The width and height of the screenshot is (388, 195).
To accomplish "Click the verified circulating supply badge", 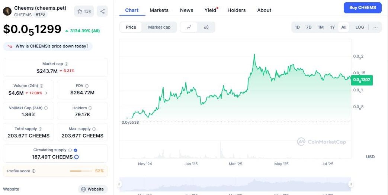I will [x=76, y=150].
